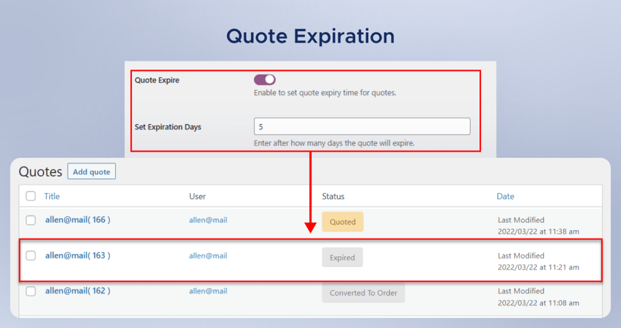Click the Add quote button
This screenshot has height=328, width=621.
(x=92, y=172)
